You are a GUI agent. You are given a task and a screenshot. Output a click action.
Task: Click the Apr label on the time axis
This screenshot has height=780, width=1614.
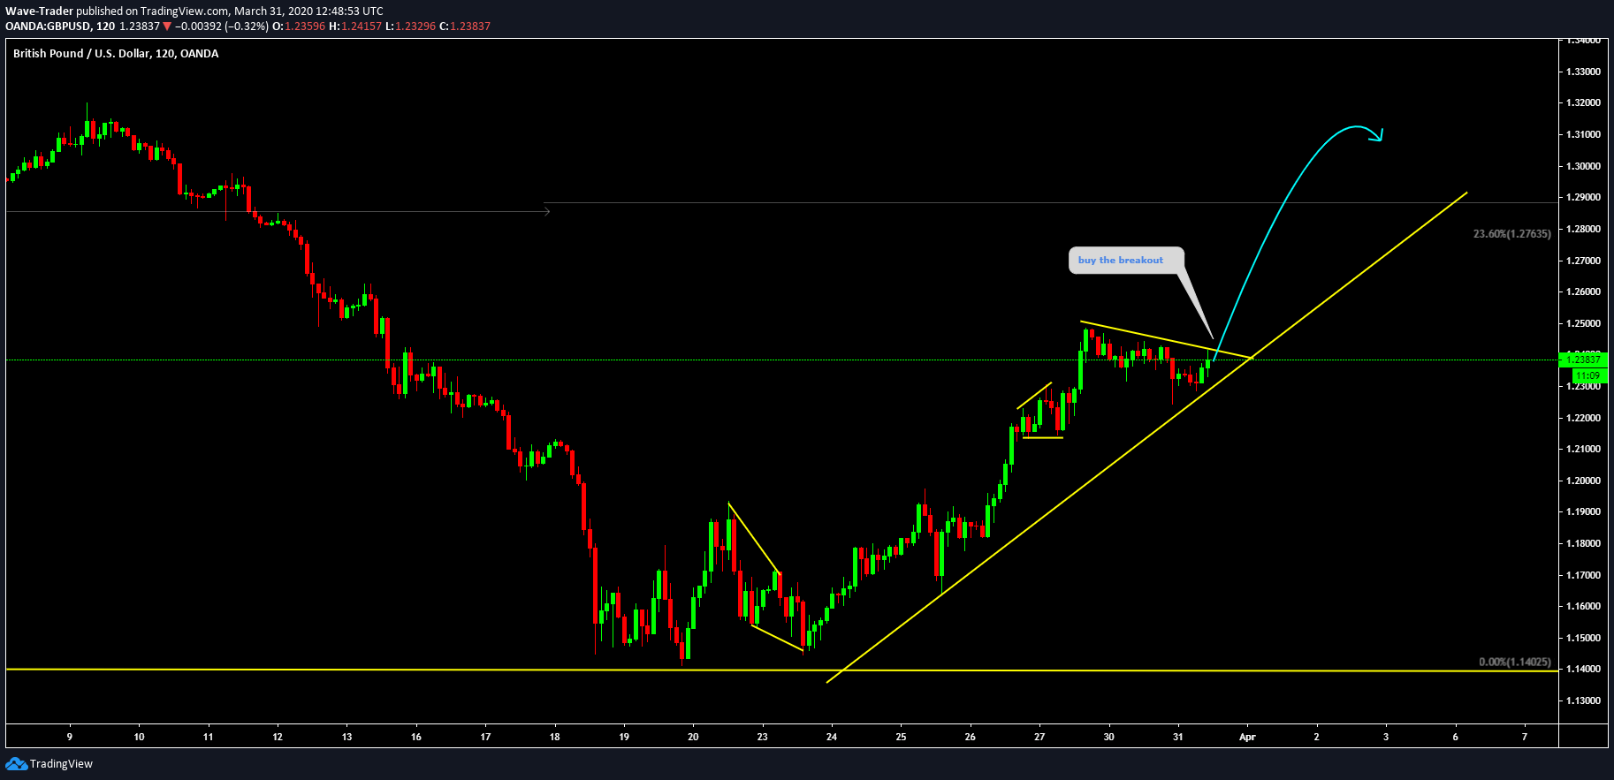(x=1247, y=737)
